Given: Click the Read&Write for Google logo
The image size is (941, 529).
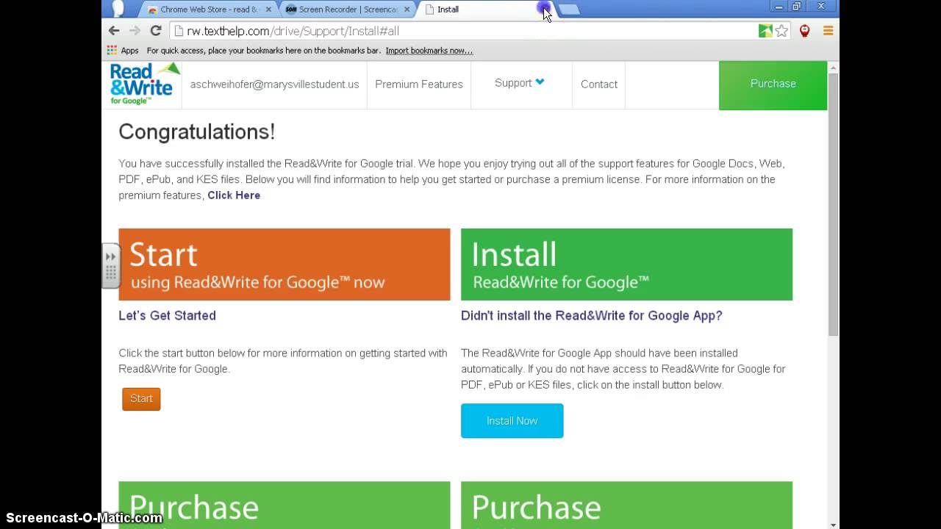Looking at the screenshot, I should pos(145,84).
